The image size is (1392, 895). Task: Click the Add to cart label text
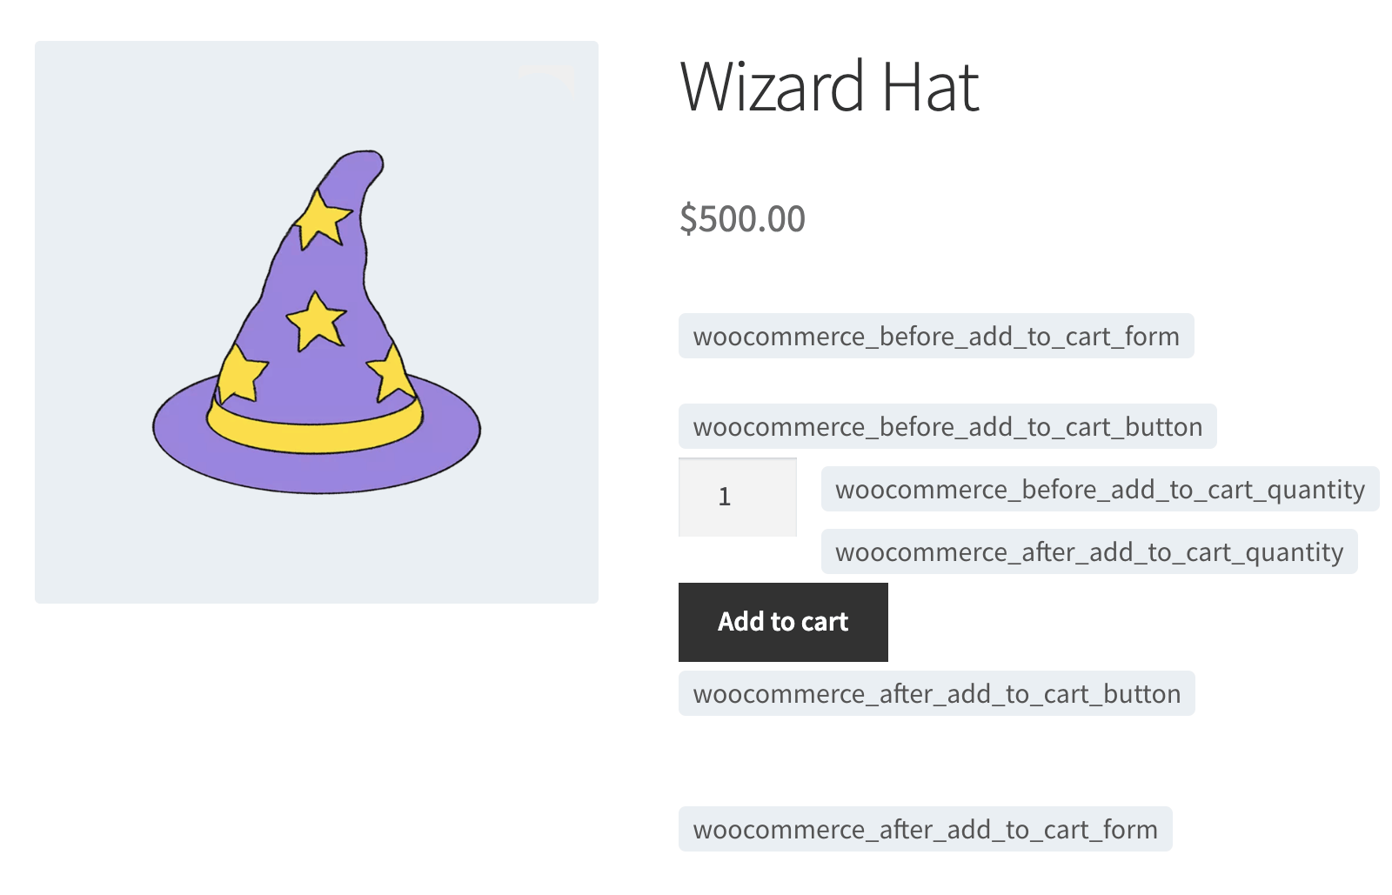point(782,622)
